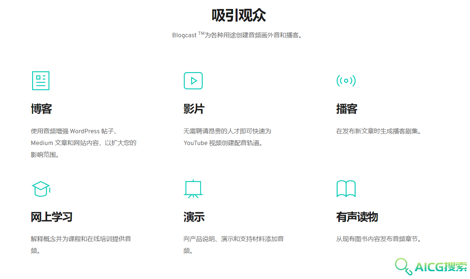Image resolution: width=470 pixels, height=279 pixels.
Task: Click the 吸引观众 page heading
Action: coord(239,15)
